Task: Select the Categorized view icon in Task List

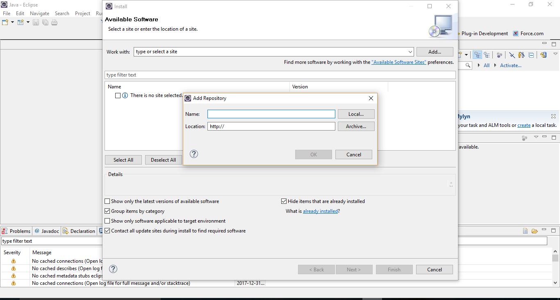Action: [478, 55]
